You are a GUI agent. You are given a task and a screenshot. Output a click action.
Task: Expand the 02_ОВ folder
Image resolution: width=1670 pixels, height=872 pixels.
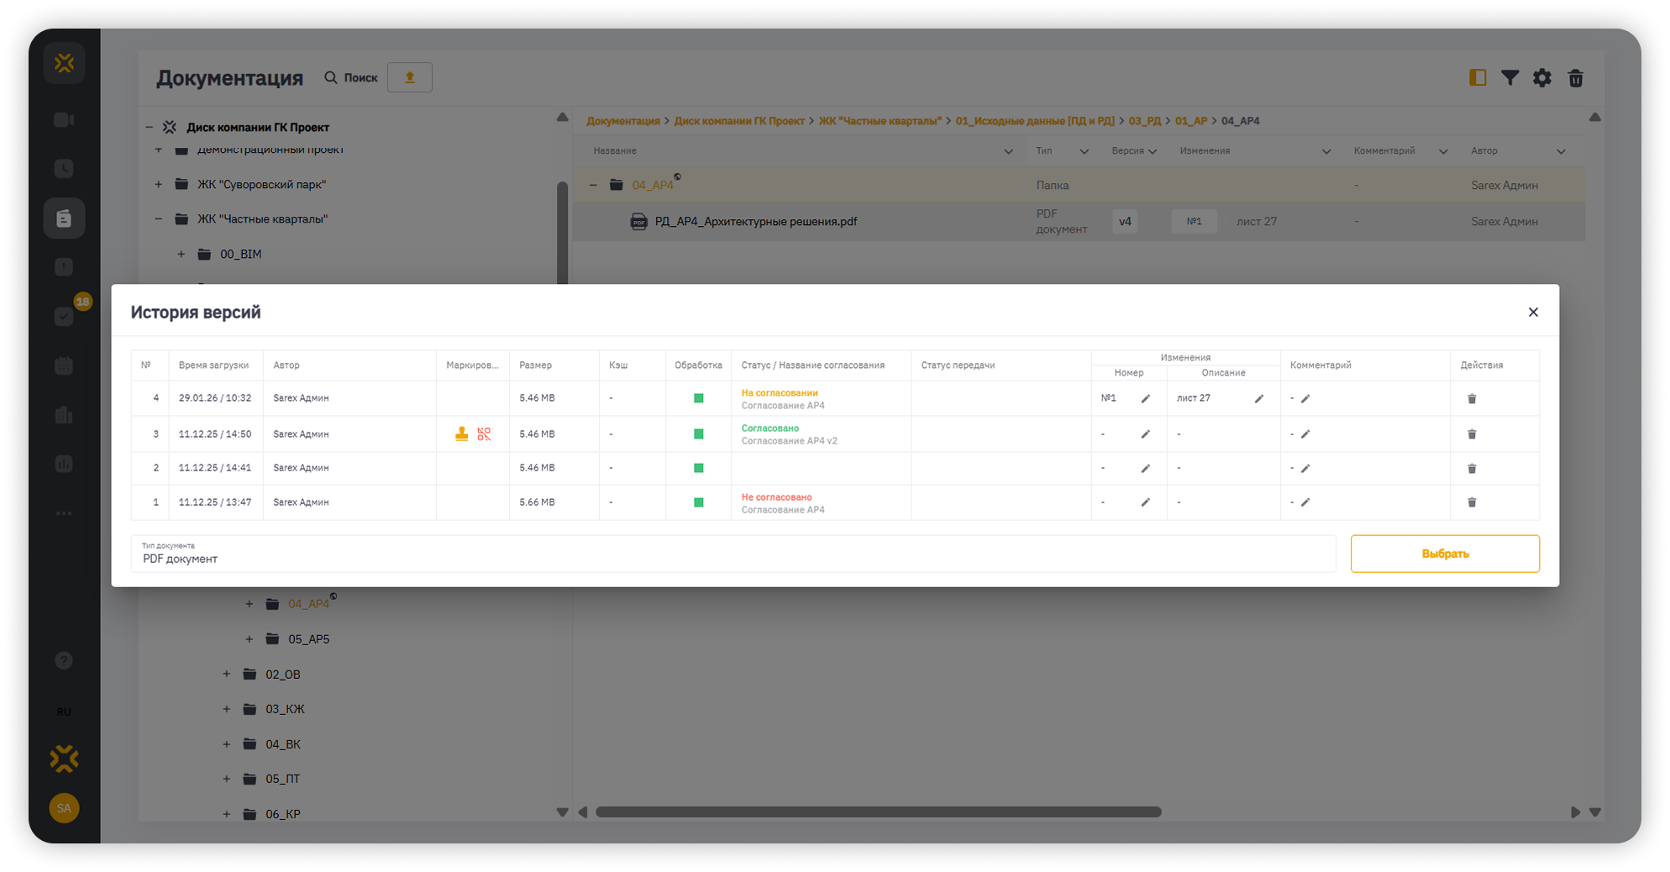(x=227, y=675)
